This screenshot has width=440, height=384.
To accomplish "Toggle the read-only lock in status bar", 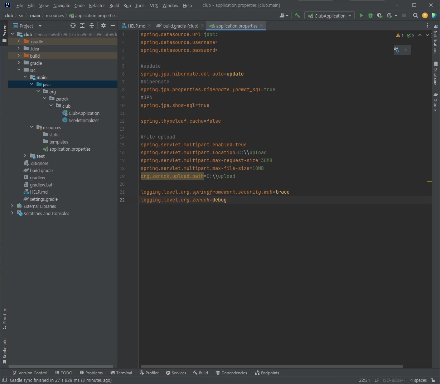I will (433, 380).
